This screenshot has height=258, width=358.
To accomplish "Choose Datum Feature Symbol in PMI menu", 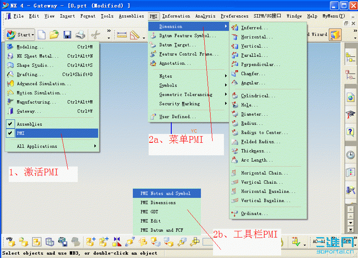I will [188, 35].
